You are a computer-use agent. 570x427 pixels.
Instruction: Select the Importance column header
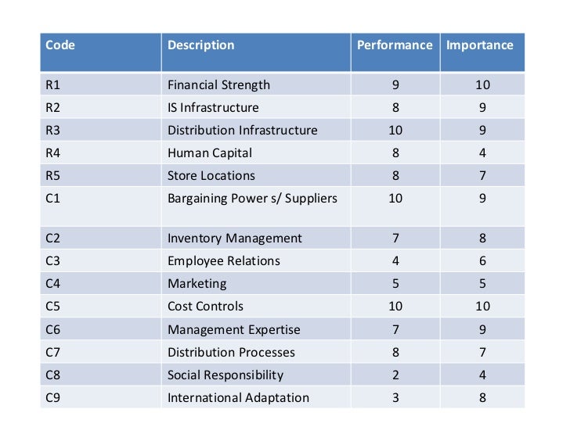[x=479, y=45]
